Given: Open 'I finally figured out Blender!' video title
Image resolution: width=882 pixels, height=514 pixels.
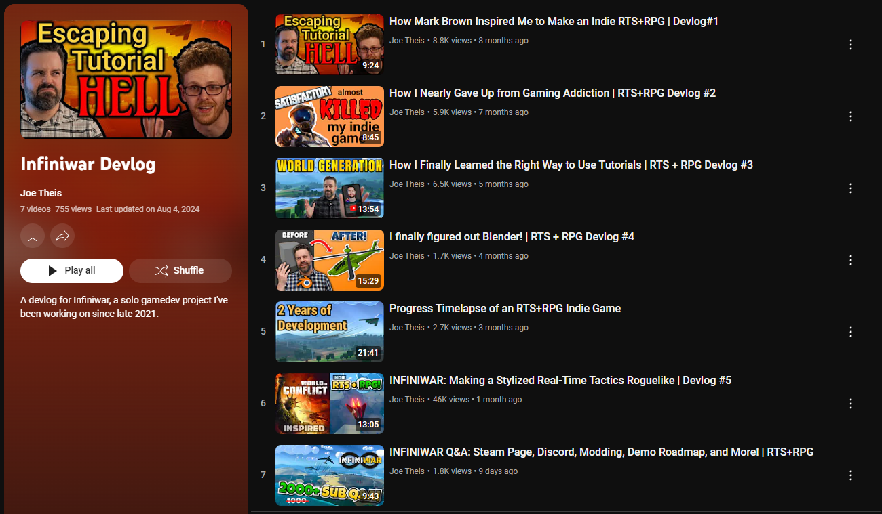Looking at the screenshot, I should [512, 237].
